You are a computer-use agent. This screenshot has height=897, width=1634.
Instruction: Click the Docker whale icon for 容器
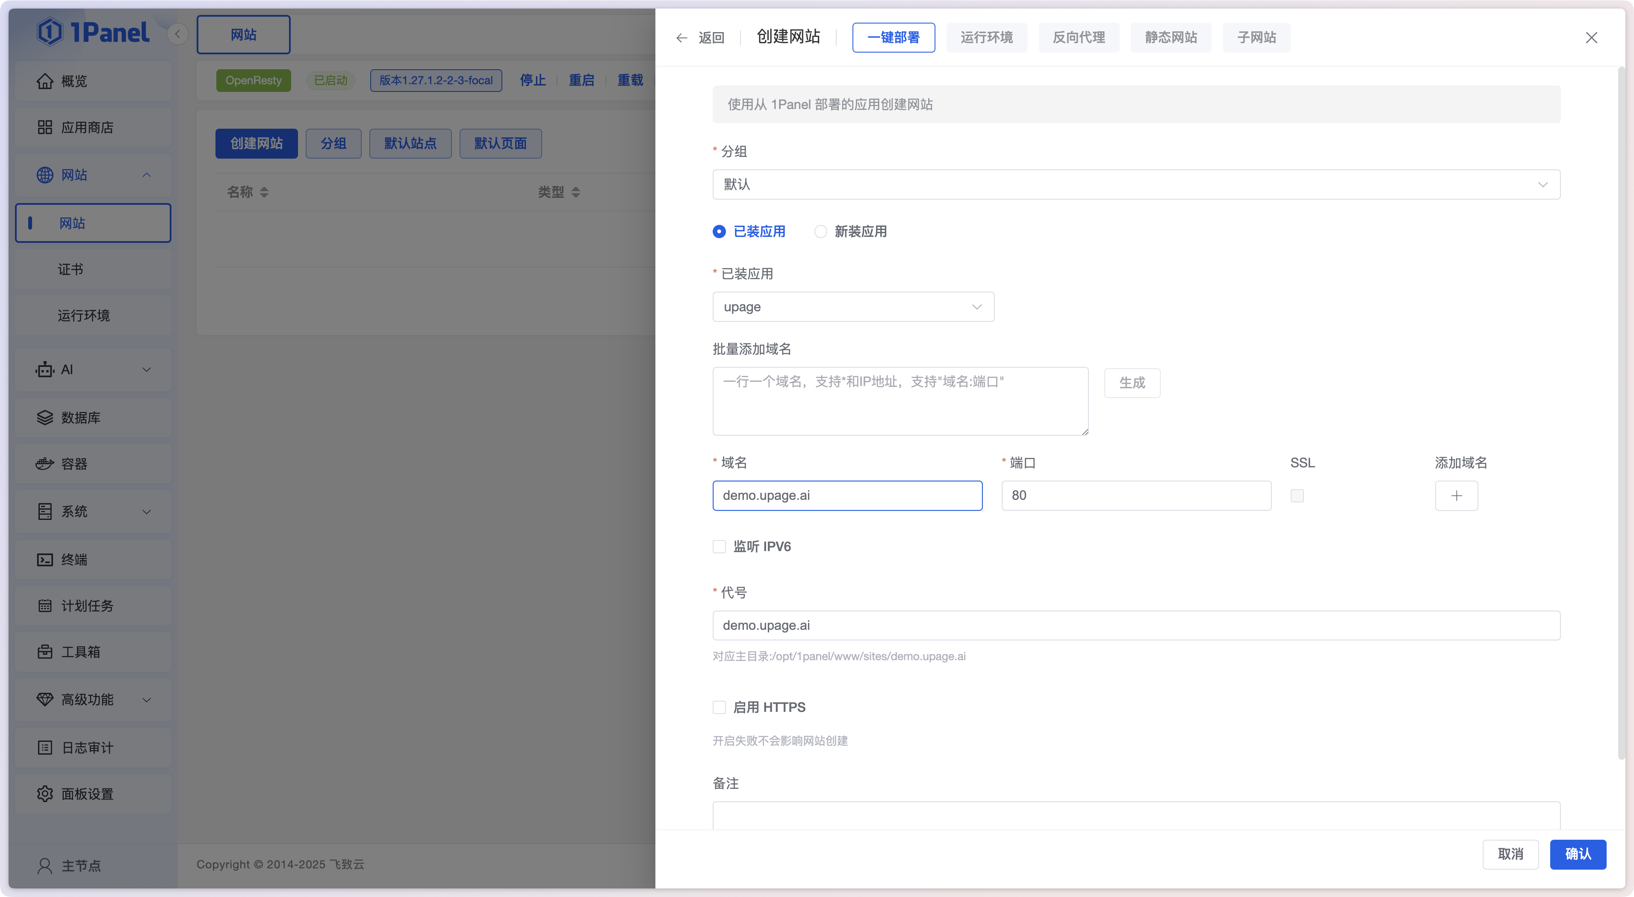click(x=44, y=464)
